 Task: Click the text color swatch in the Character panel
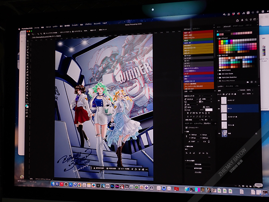(209, 110)
